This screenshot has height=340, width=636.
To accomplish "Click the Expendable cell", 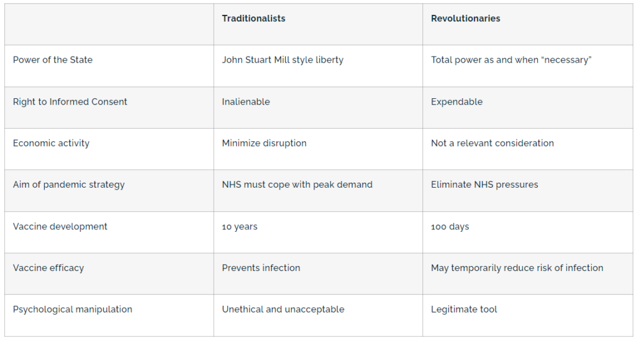I will [457, 102].
